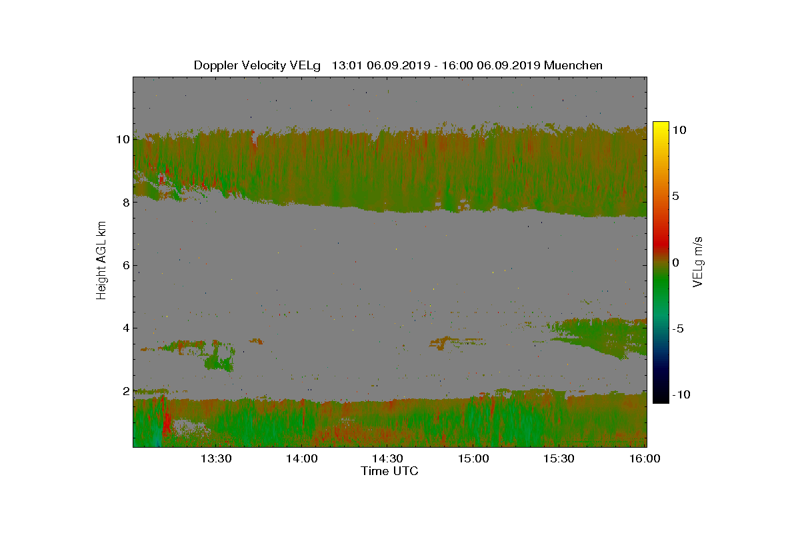
Task: Click the height tick label 4
Action: click(125, 328)
